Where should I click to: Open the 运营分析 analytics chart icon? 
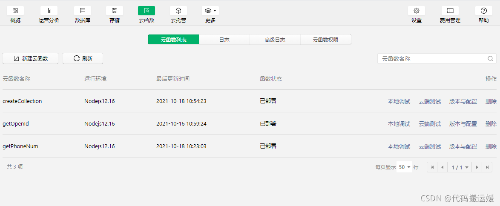tap(49, 11)
